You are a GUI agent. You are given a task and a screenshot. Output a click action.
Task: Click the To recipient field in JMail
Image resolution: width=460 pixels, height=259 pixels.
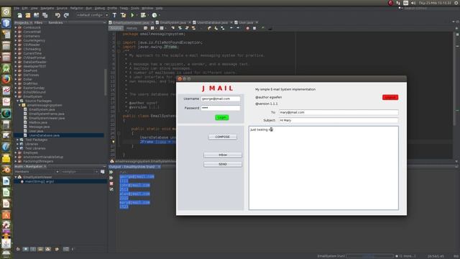point(339,112)
